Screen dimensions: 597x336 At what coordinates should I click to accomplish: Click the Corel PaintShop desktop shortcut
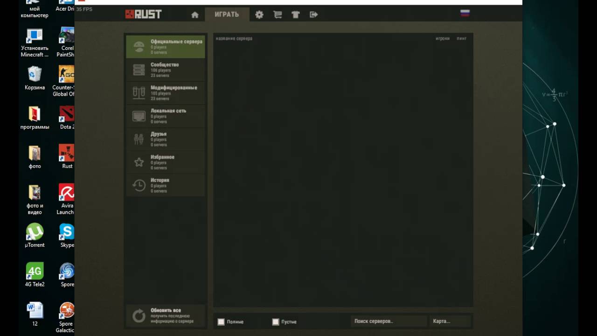[x=66, y=42]
